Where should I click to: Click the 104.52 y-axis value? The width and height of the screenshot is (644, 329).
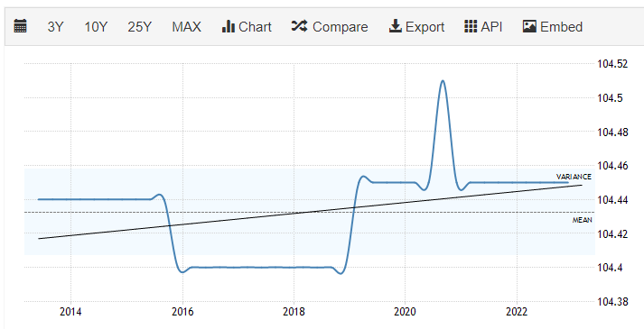(612, 64)
